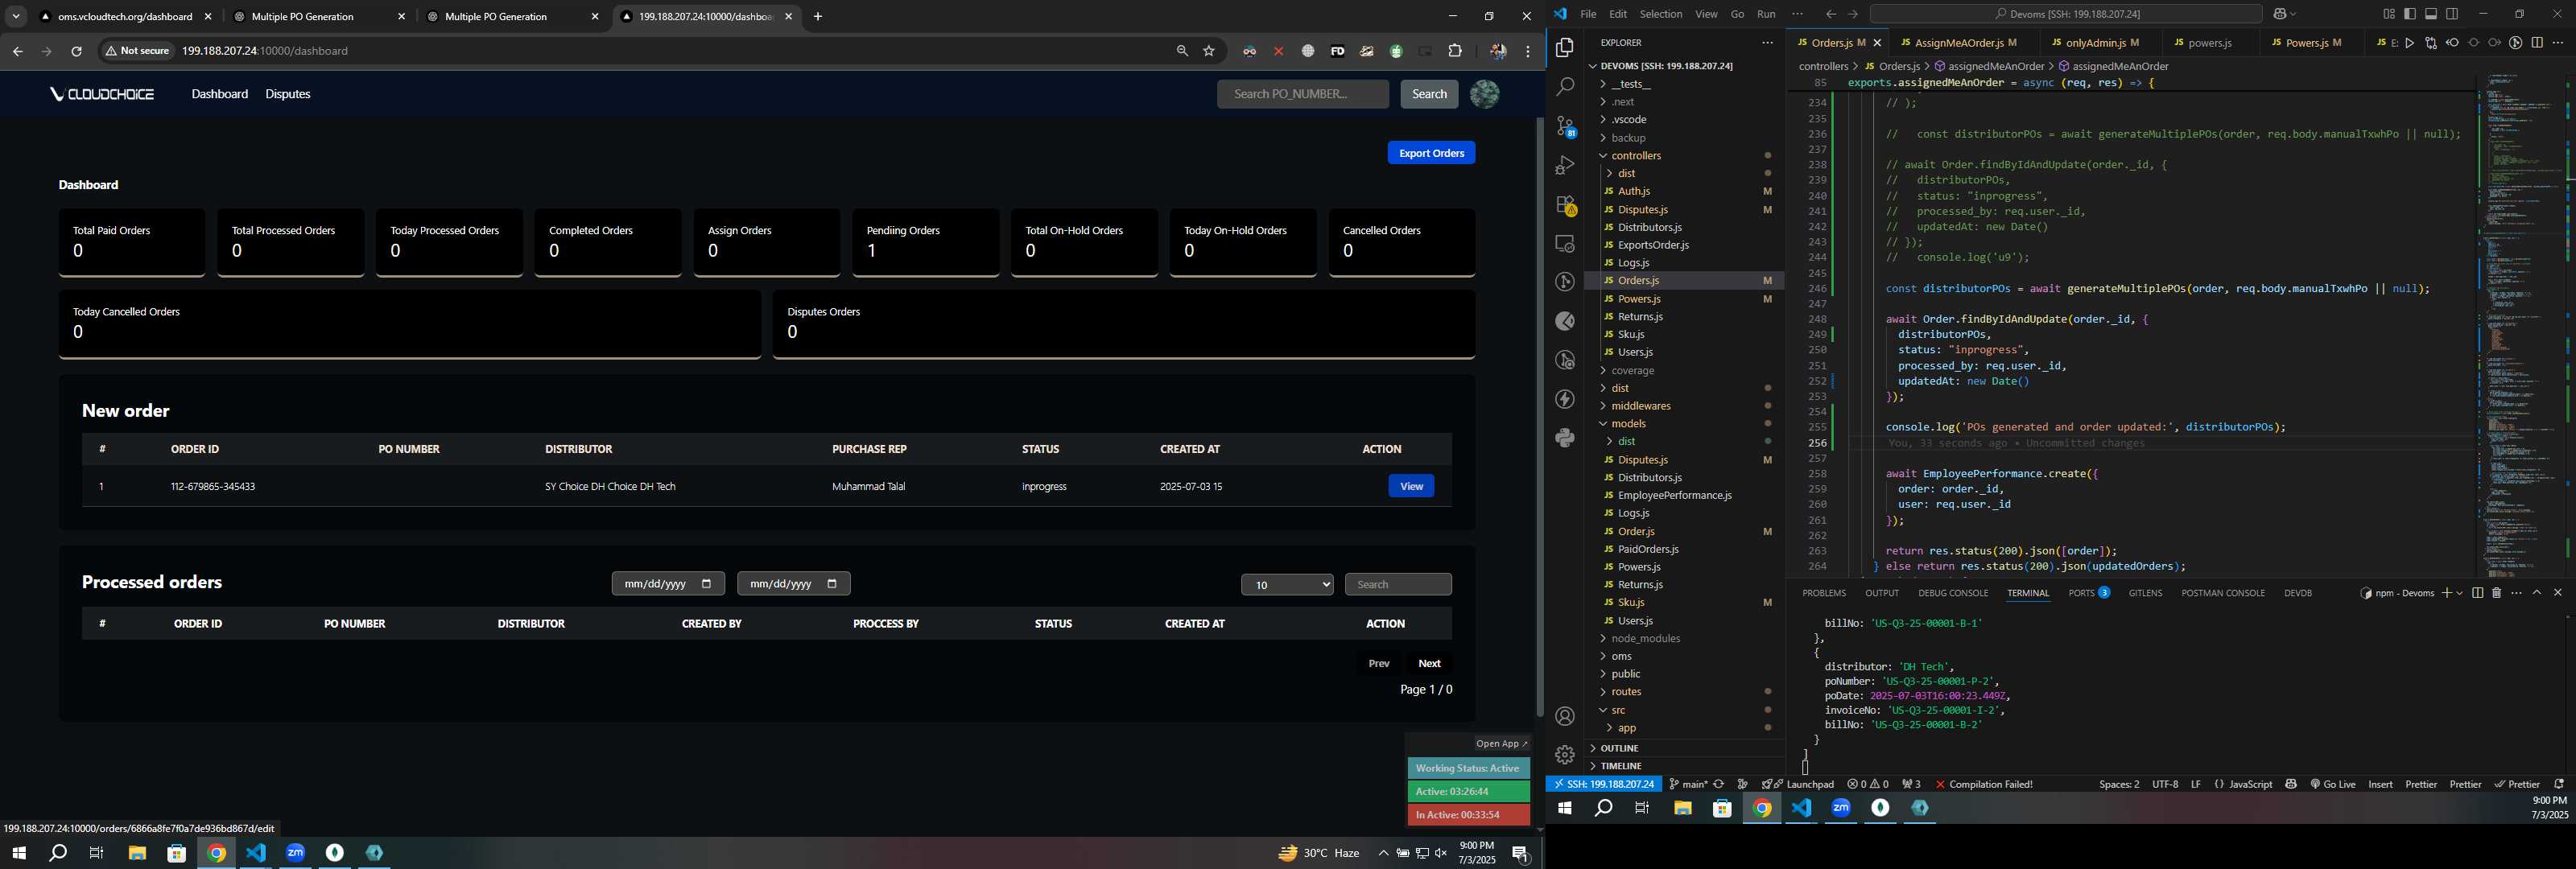Click Next in processed orders pagination
The height and width of the screenshot is (869, 2576).
coord(1429,664)
